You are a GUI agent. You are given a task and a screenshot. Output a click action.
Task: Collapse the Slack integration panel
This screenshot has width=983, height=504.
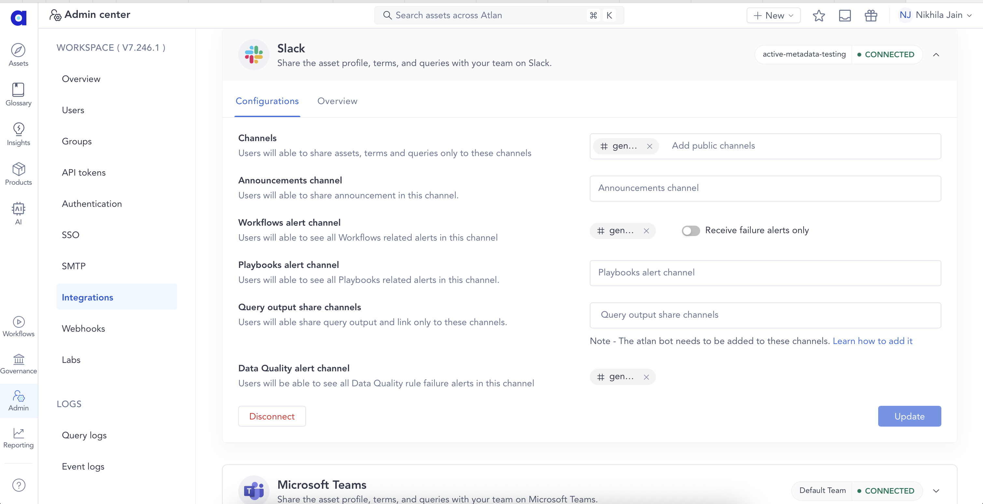tap(936, 55)
